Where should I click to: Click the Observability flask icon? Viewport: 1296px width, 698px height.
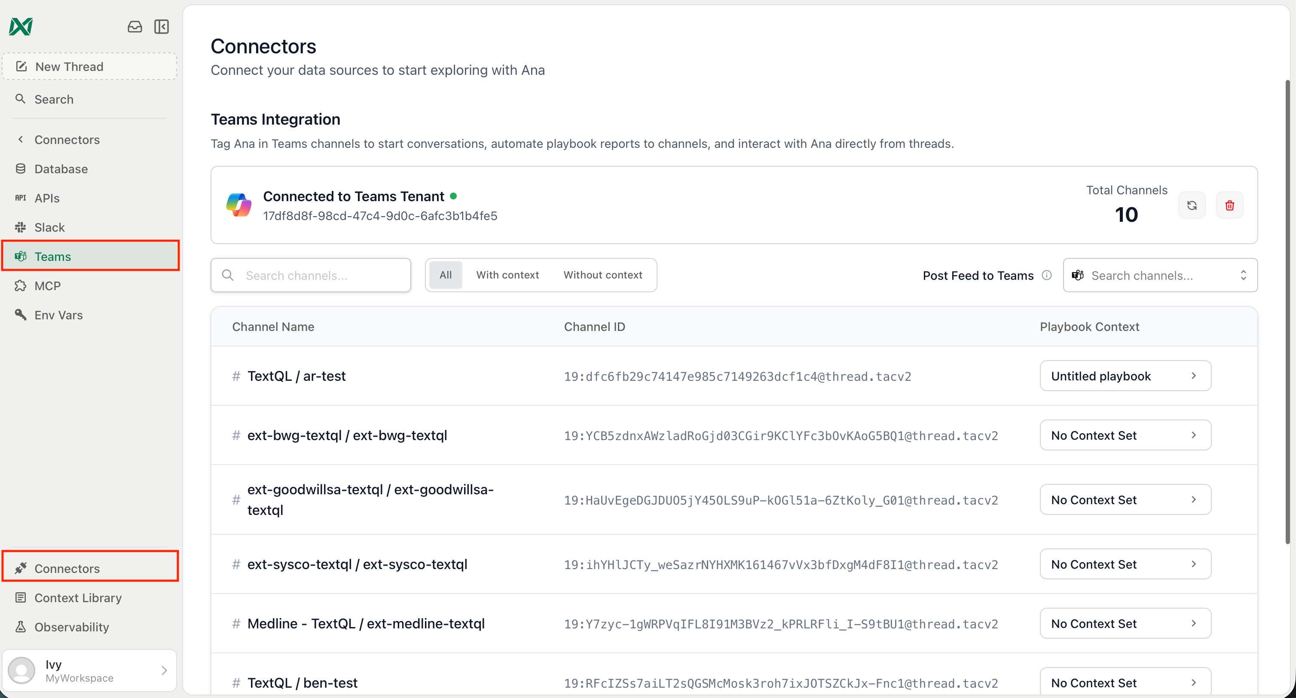(x=21, y=627)
